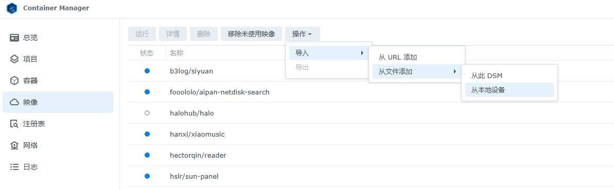614x190 pixels.
Task: Open the 注册表 search icon in sidebar
Action: pyautogui.click(x=14, y=124)
